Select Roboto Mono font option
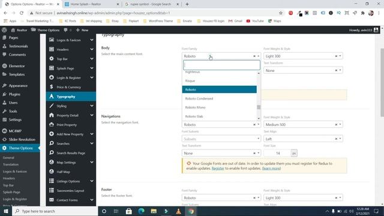This screenshot has width=384, height=216. point(220,107)
